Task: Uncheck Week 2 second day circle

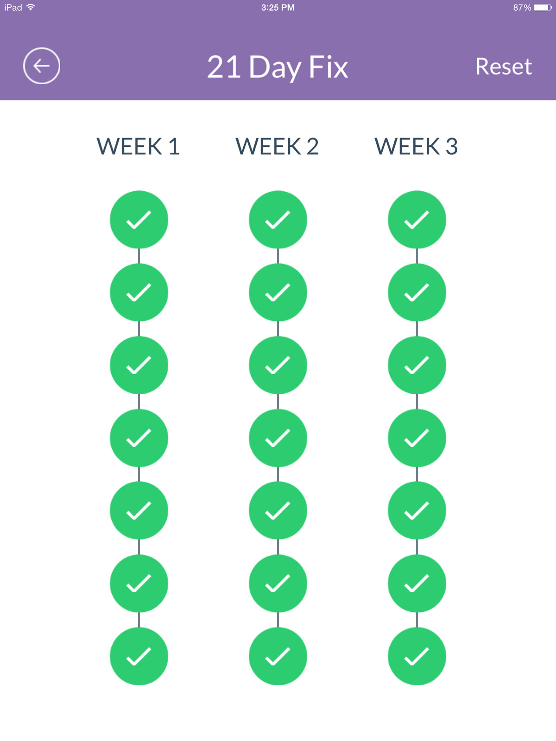Action: click(278, 292)
